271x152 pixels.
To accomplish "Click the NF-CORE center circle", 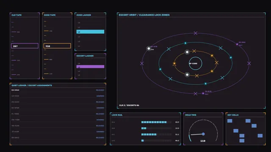I will [x=196, y=63].
